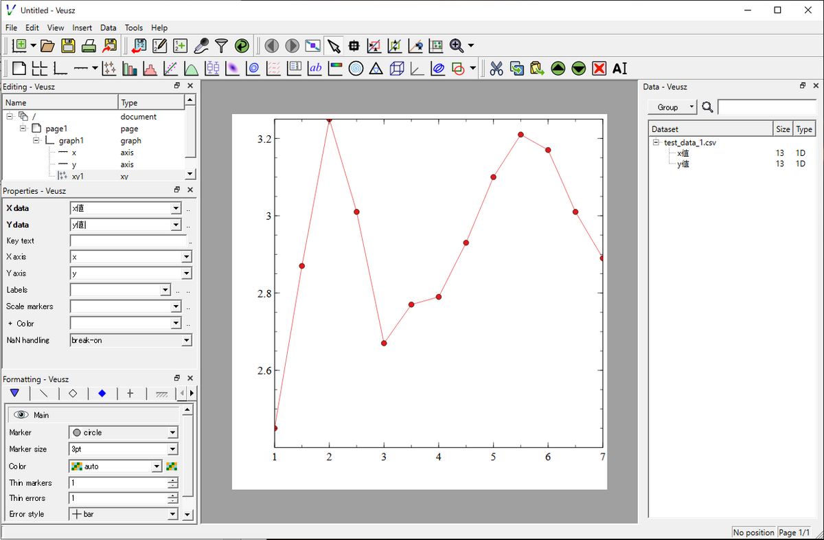
Task: Click the new document icon
Action: click(20, 46)
